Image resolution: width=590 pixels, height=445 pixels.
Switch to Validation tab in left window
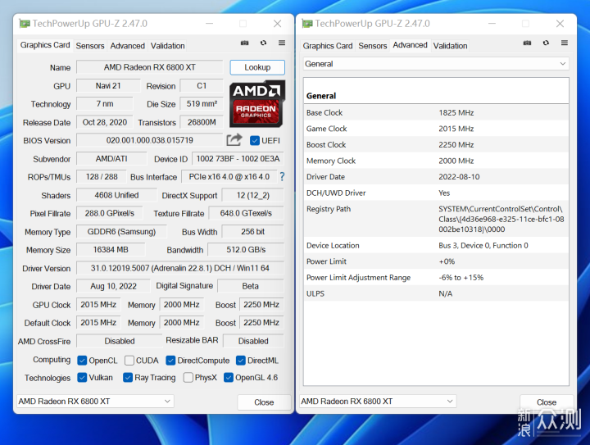point(167,46)
